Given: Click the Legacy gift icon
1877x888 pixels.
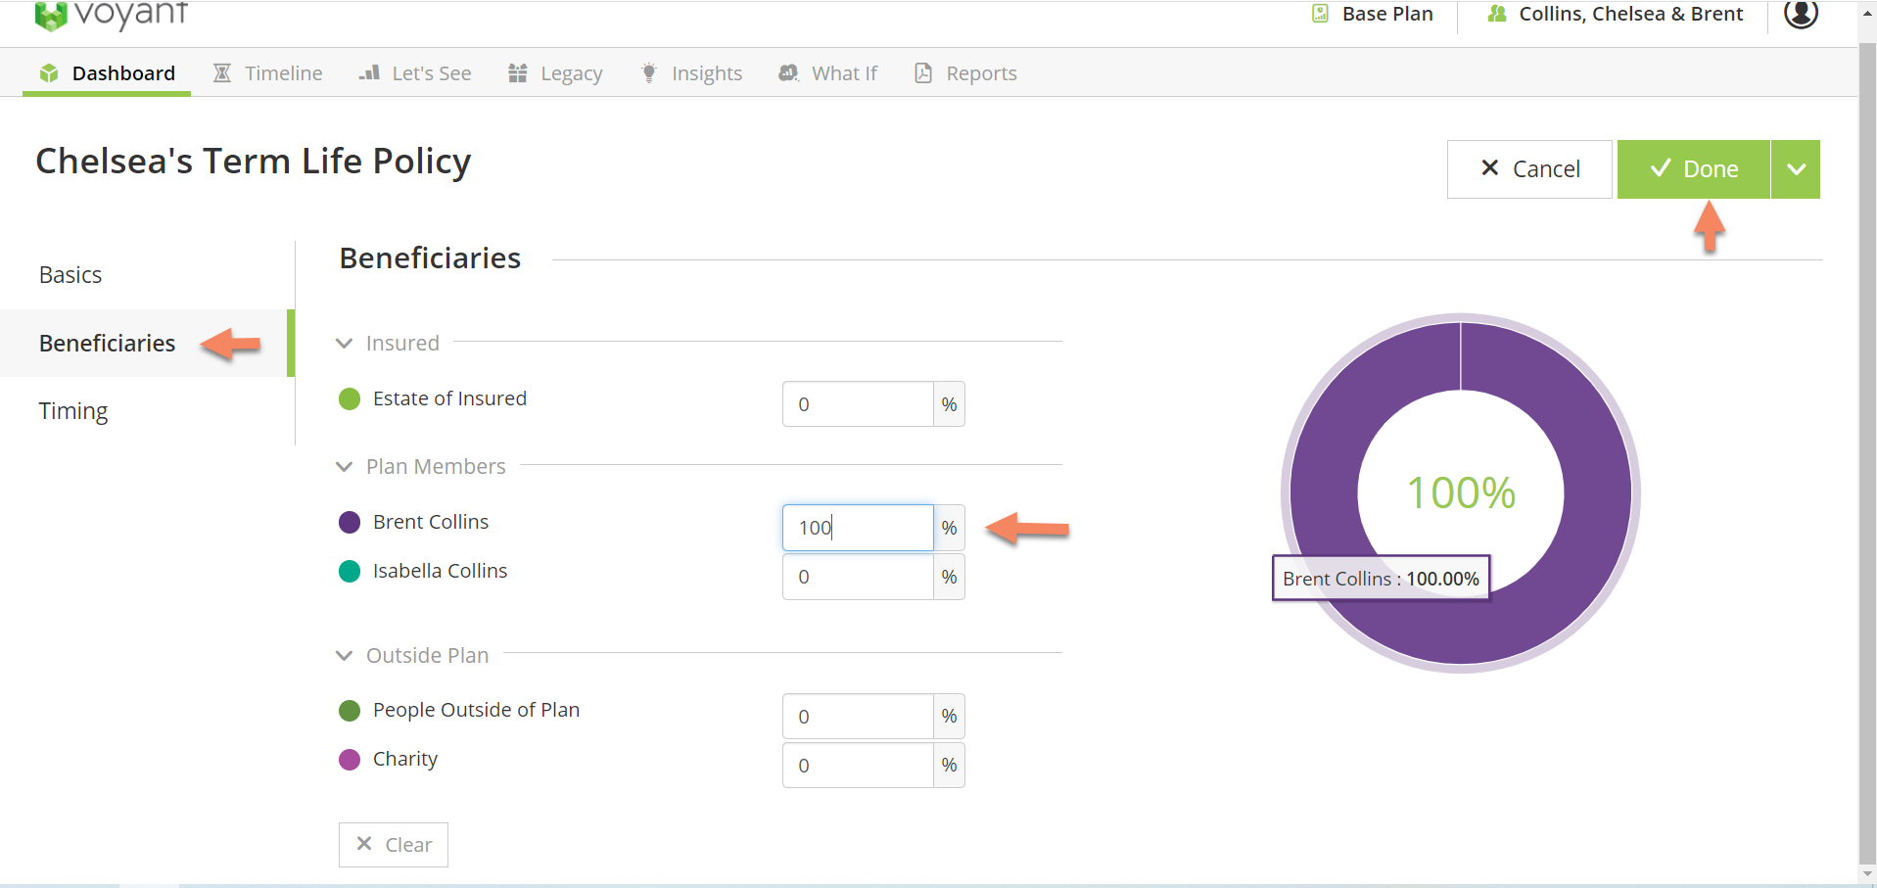Looking at the screenshot, I should pyautogui.click(x=518, y=73).
